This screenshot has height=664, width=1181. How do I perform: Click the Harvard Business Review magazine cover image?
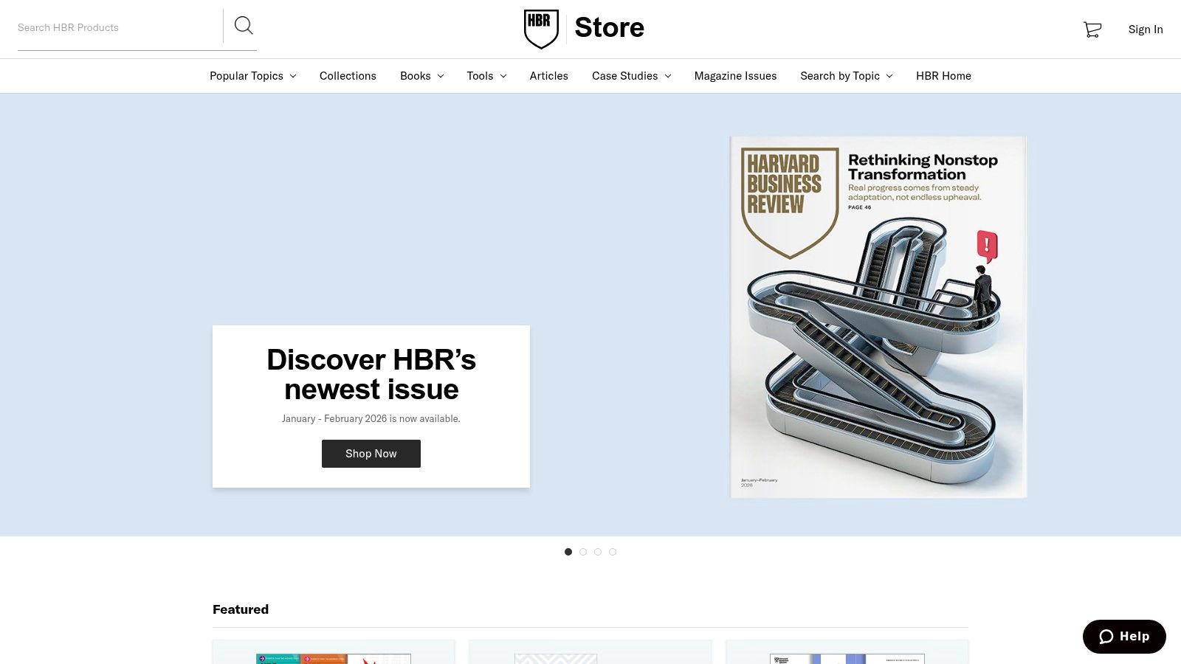(878, 317)
